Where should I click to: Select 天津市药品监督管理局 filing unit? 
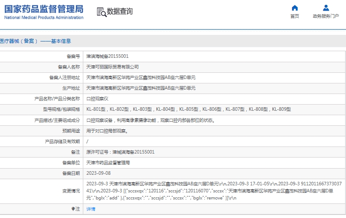[x=108, y=163]
